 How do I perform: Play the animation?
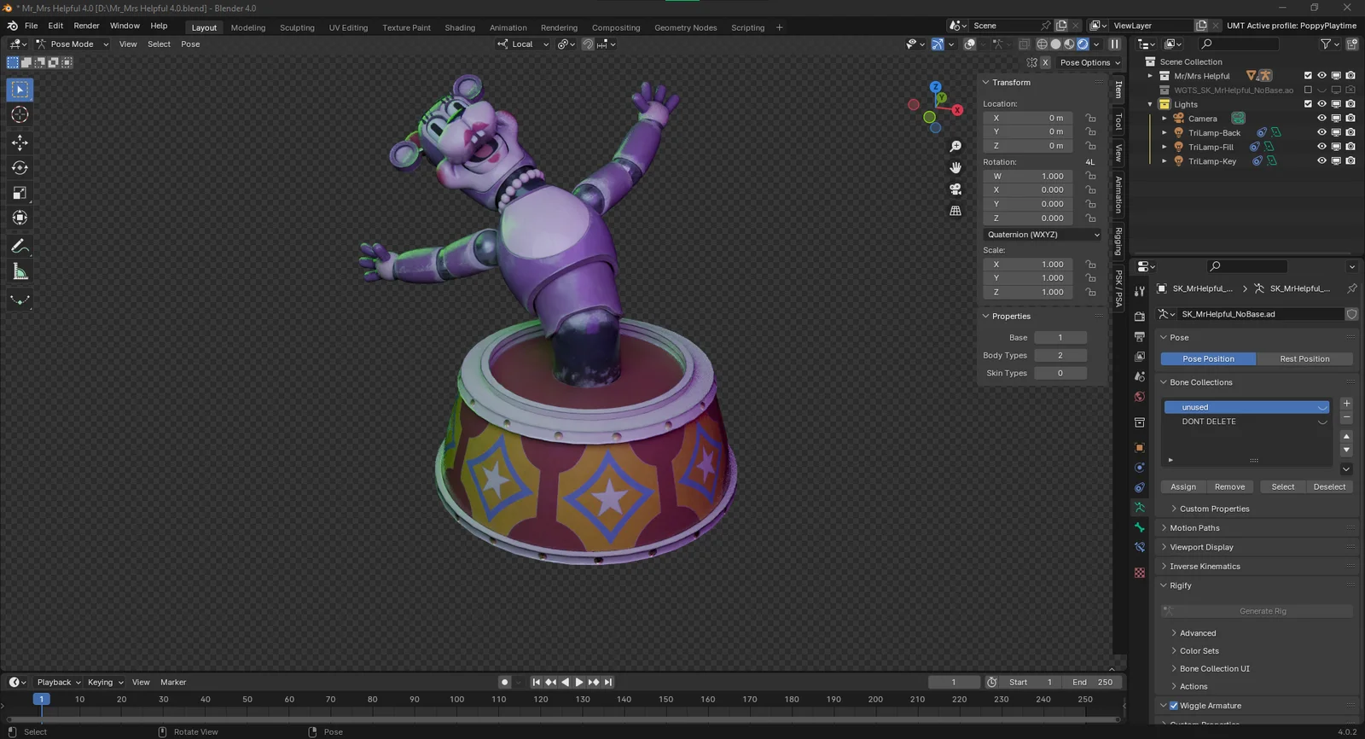pyautogui.click(x=579, y=682)
